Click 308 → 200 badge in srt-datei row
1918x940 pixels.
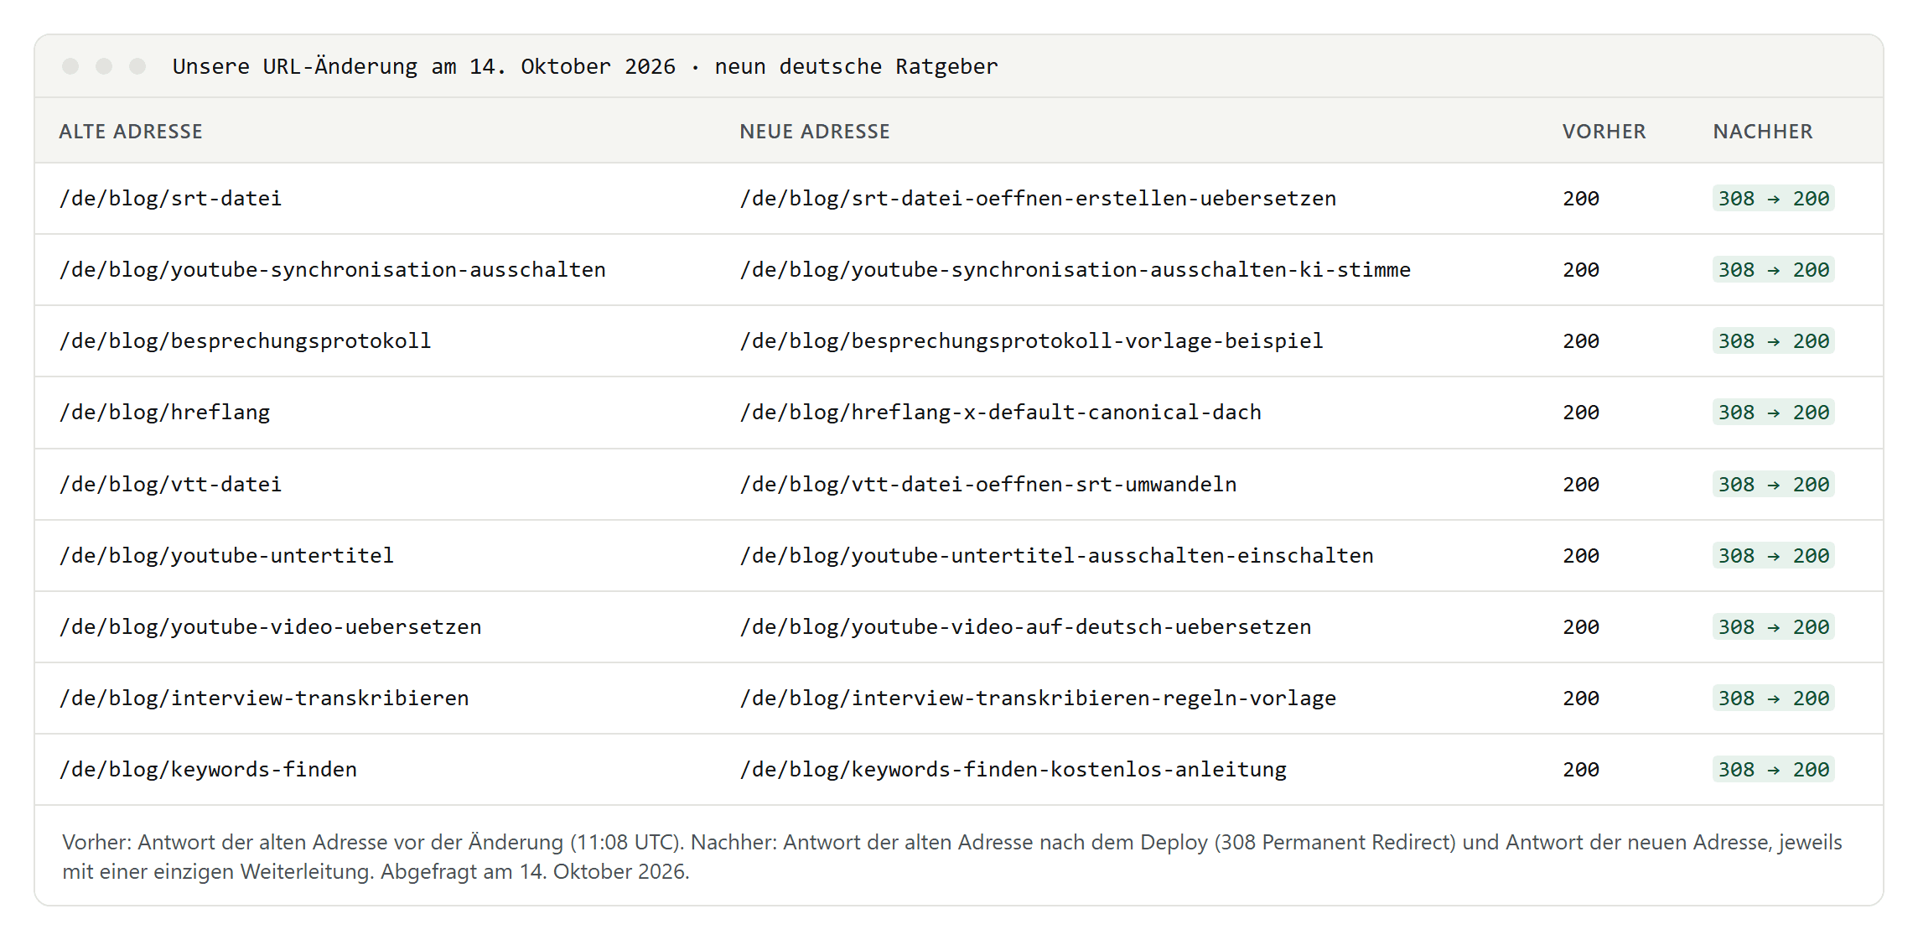[1774, 199]
